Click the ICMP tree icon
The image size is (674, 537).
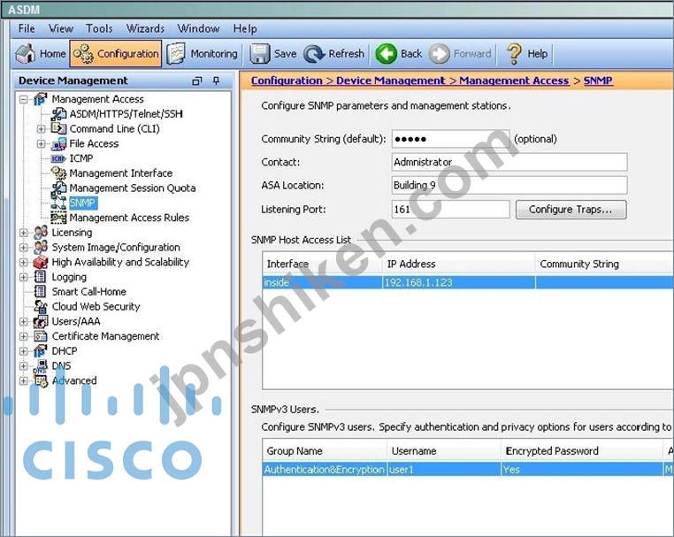pos(58,158)
